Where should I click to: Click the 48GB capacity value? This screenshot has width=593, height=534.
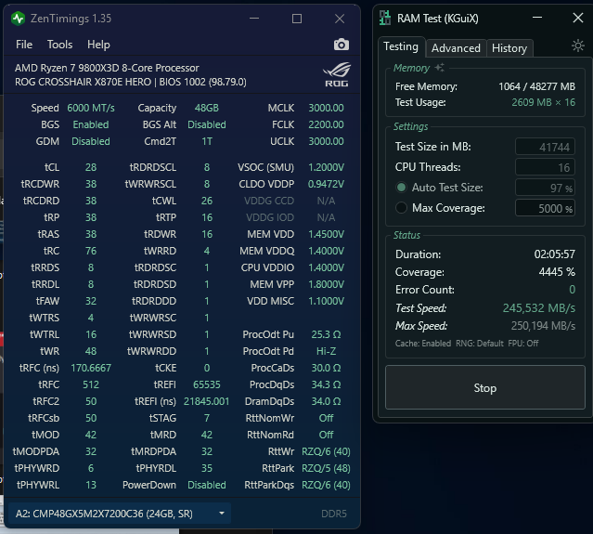207,108
